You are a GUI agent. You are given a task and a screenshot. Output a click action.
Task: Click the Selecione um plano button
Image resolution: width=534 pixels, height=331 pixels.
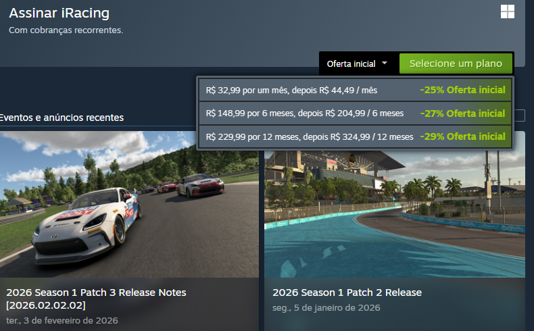(456, 63)
